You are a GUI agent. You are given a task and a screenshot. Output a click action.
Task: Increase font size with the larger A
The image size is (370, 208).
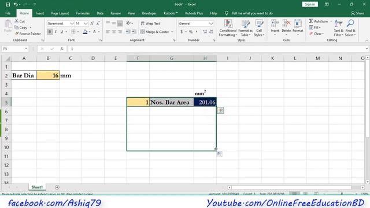(x=92, y=23)
